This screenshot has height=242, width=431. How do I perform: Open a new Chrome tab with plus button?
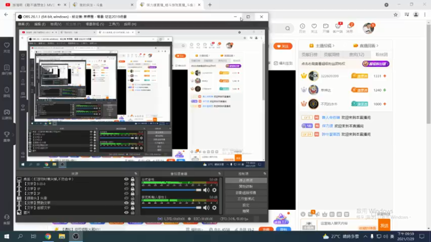click(x=210, y=5)
